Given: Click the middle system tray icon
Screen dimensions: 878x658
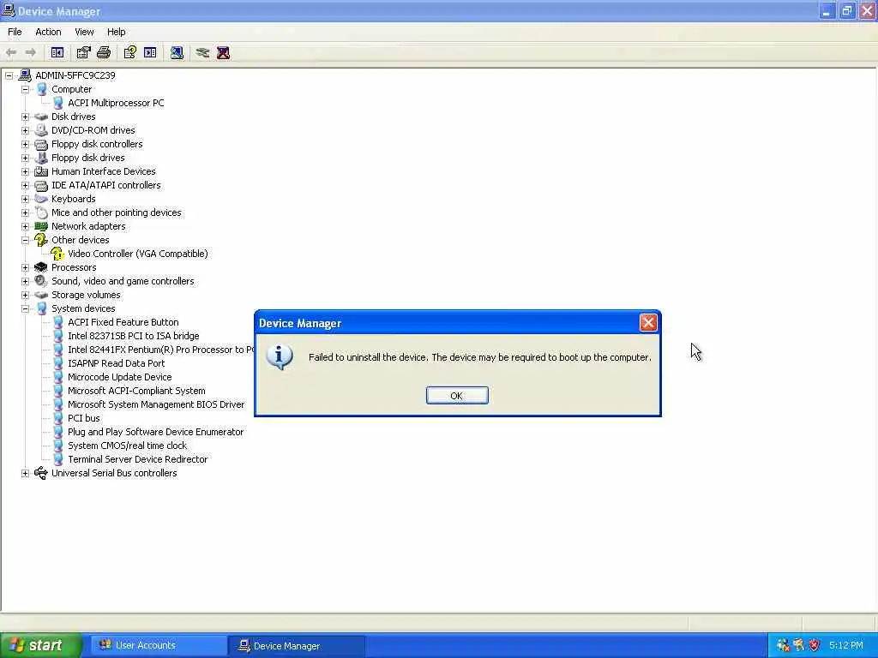Looking at the screenshot, I should tap(798, 645).
